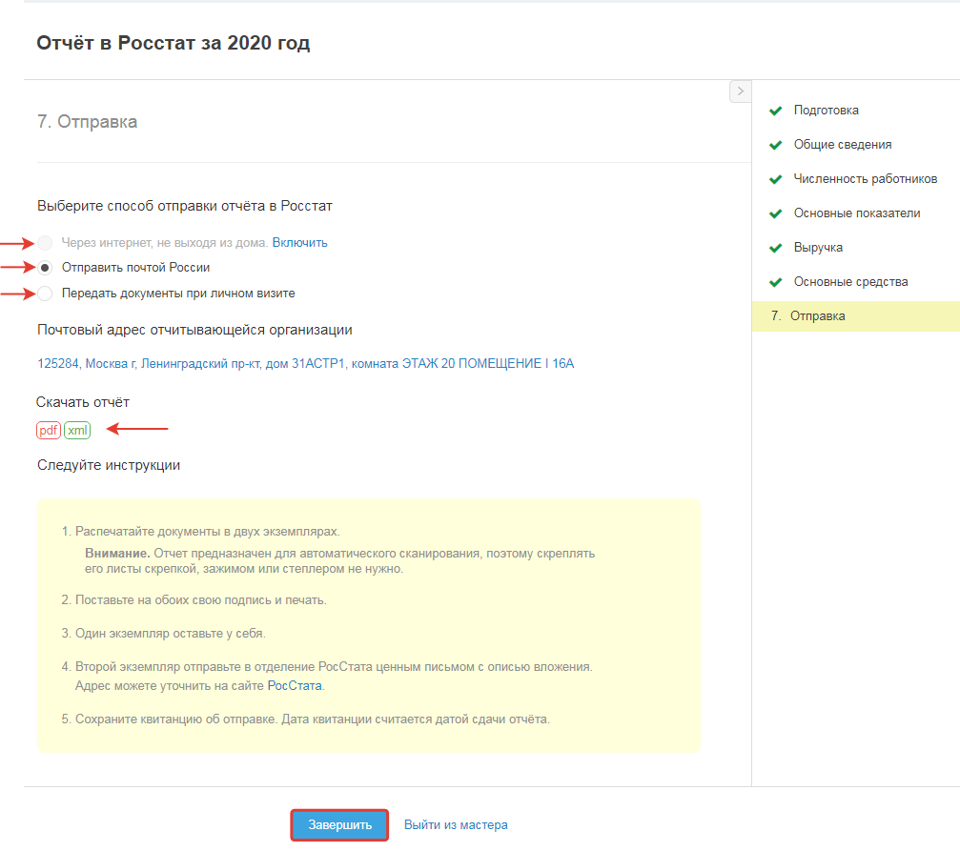Download the report as xml
Screen dimensions: 960x851
click(77, 430)
